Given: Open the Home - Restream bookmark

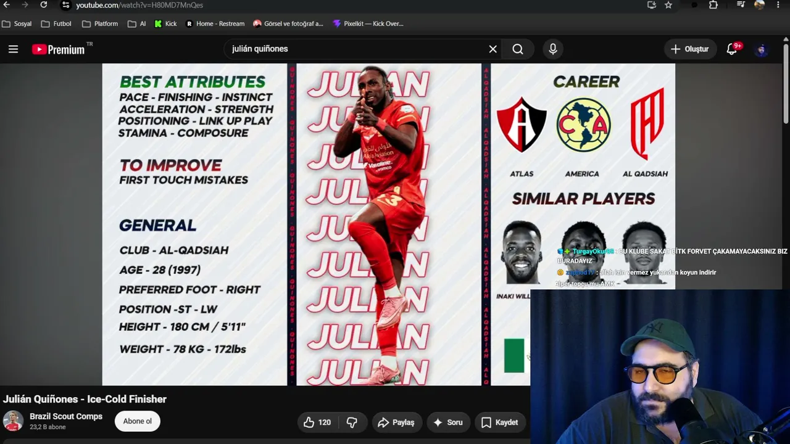Looking at the screenshot, I should coord(215,23).
